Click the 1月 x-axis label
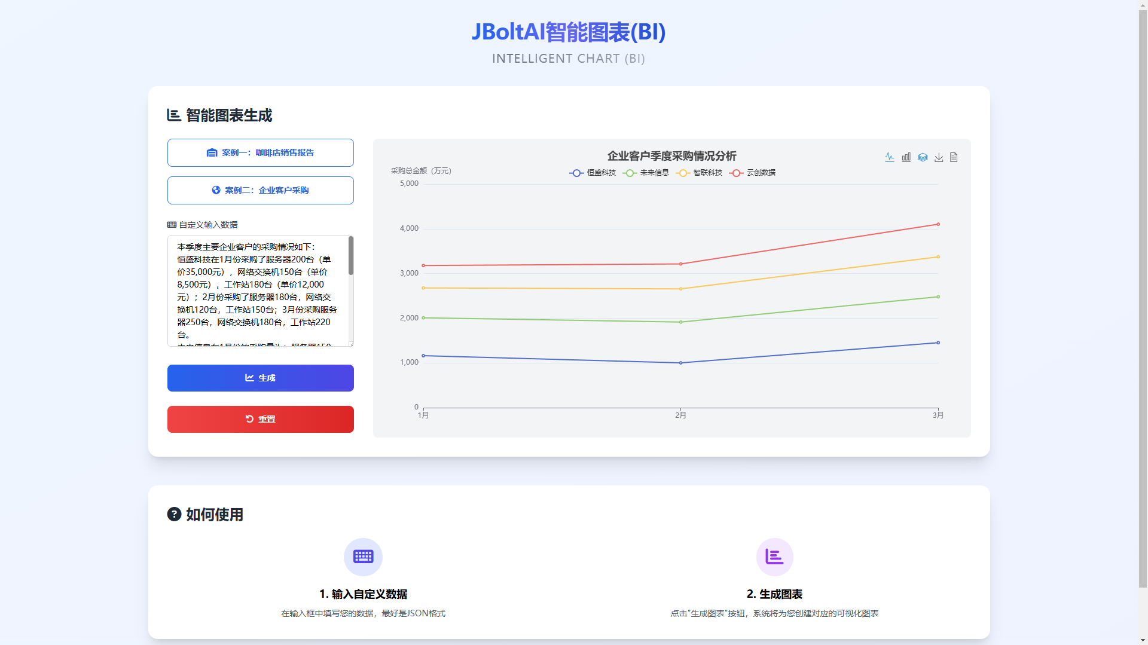The height and width of the screenshot is (645, 1148). pos(423,415)
